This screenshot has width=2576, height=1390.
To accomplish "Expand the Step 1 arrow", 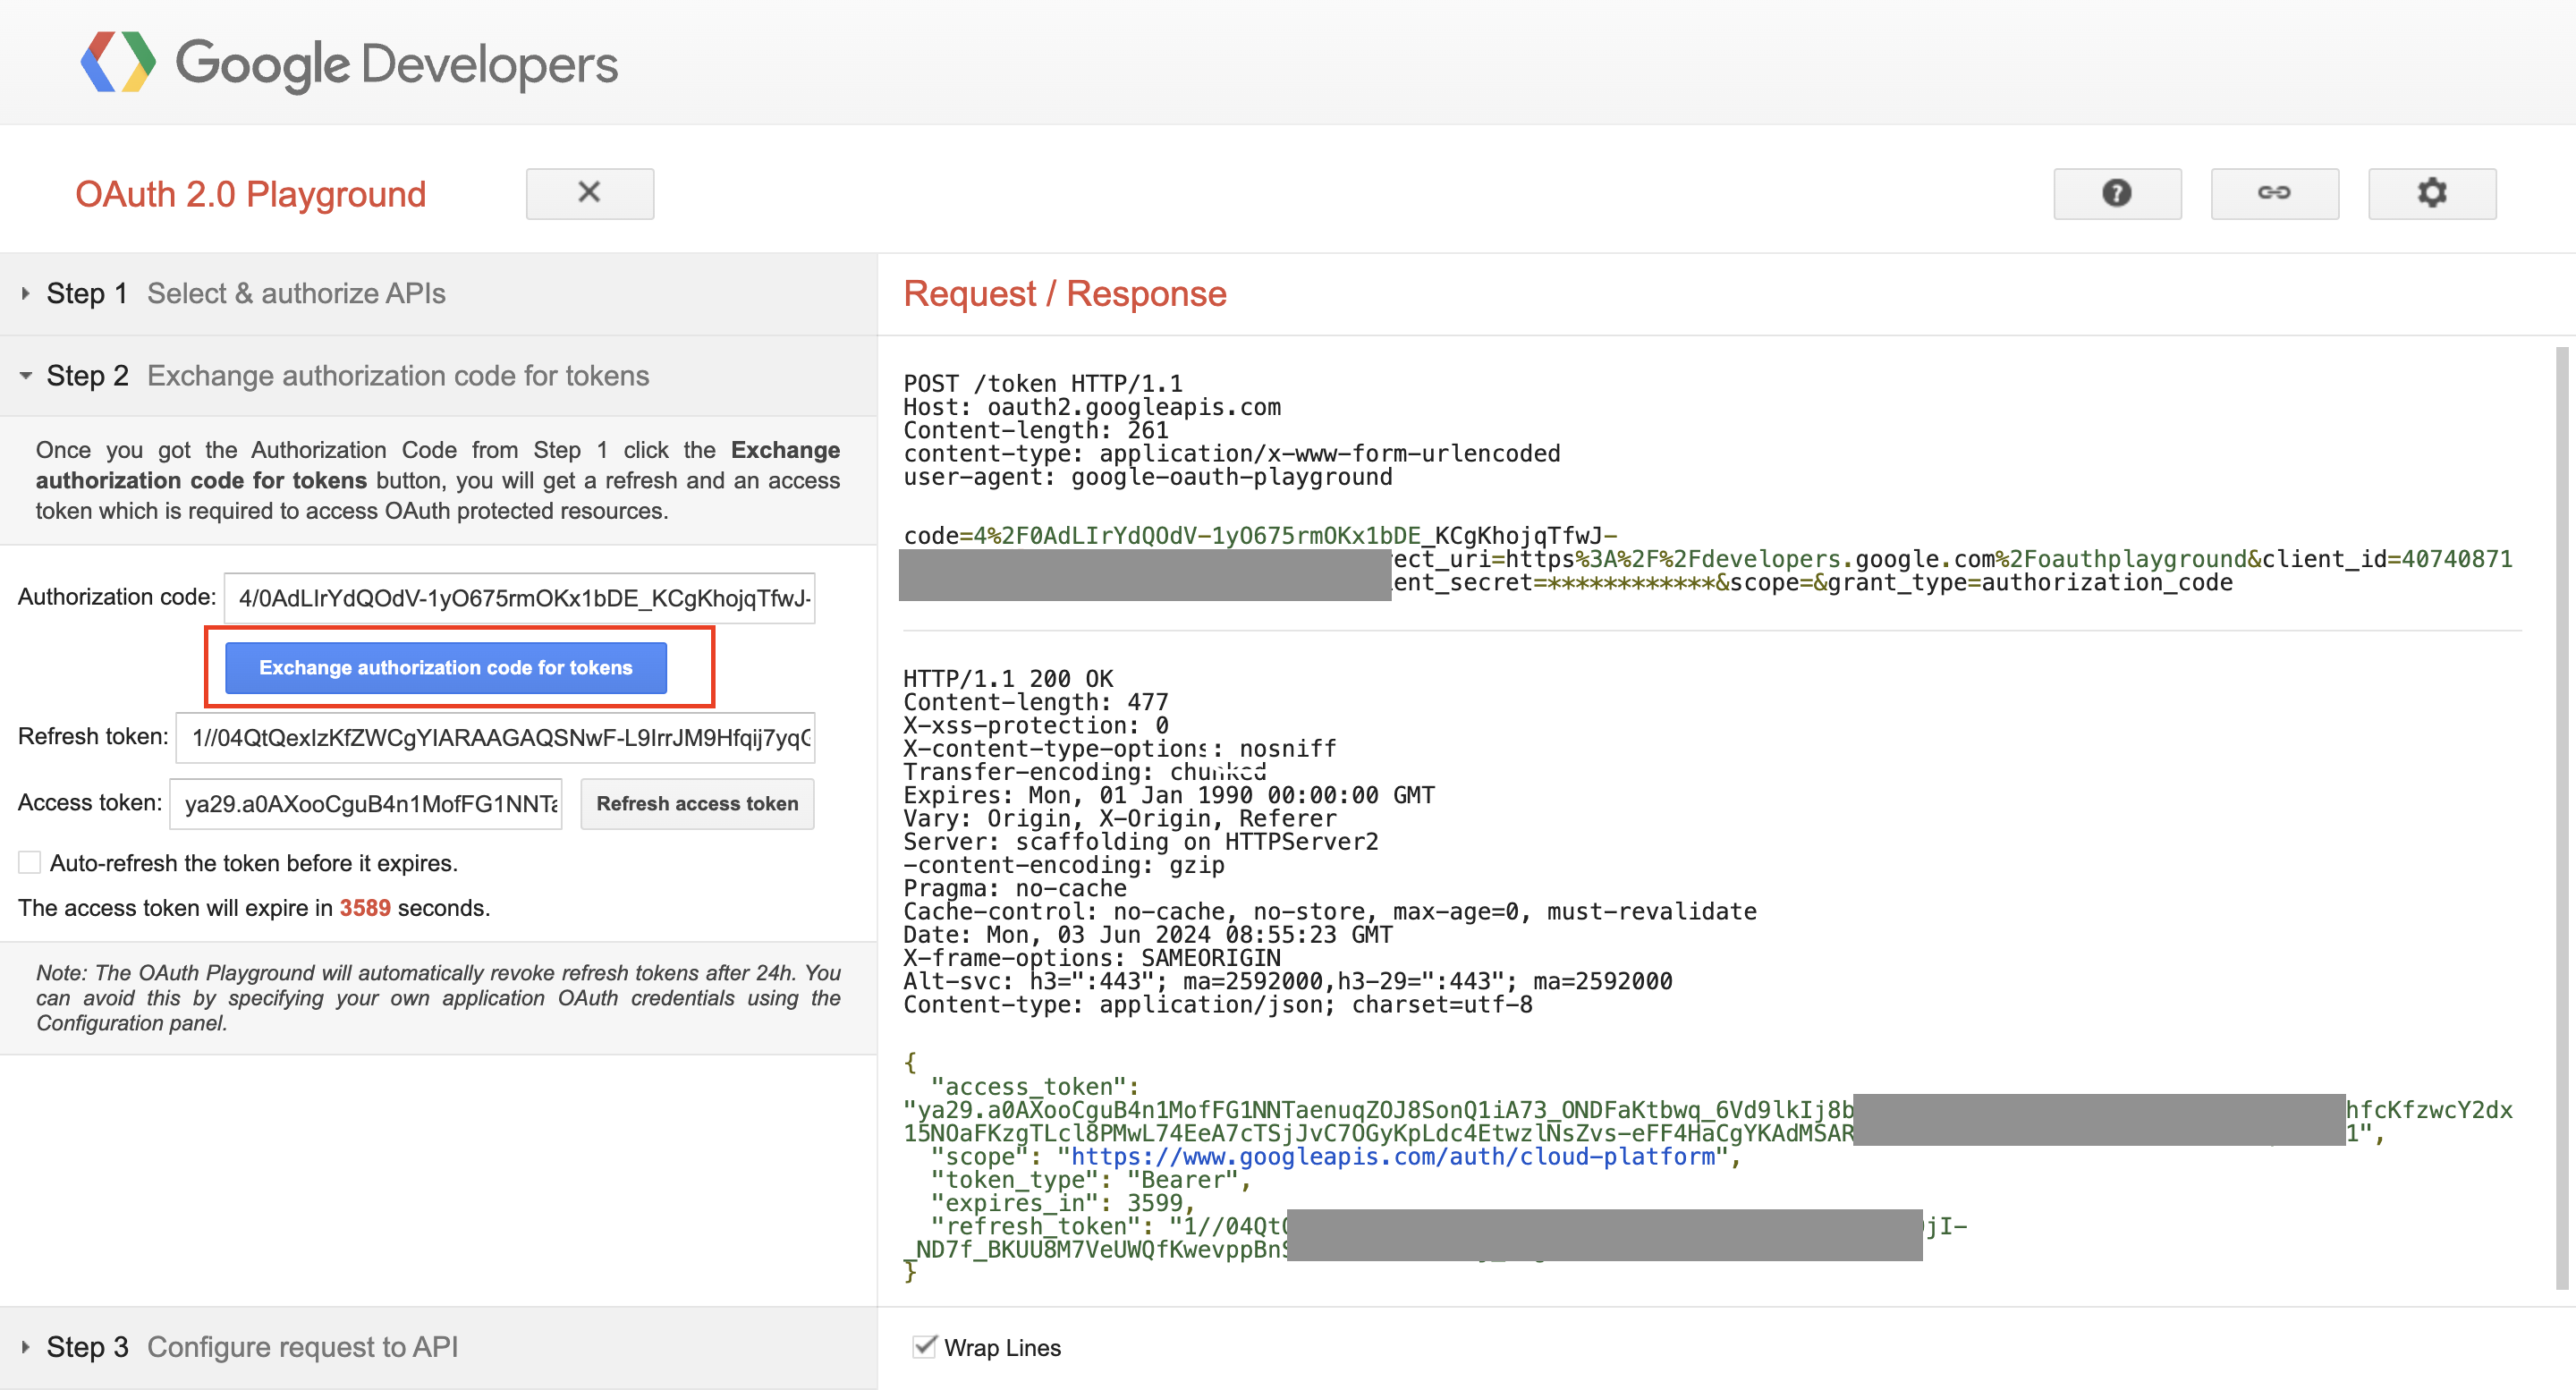I will coord(25,294).
